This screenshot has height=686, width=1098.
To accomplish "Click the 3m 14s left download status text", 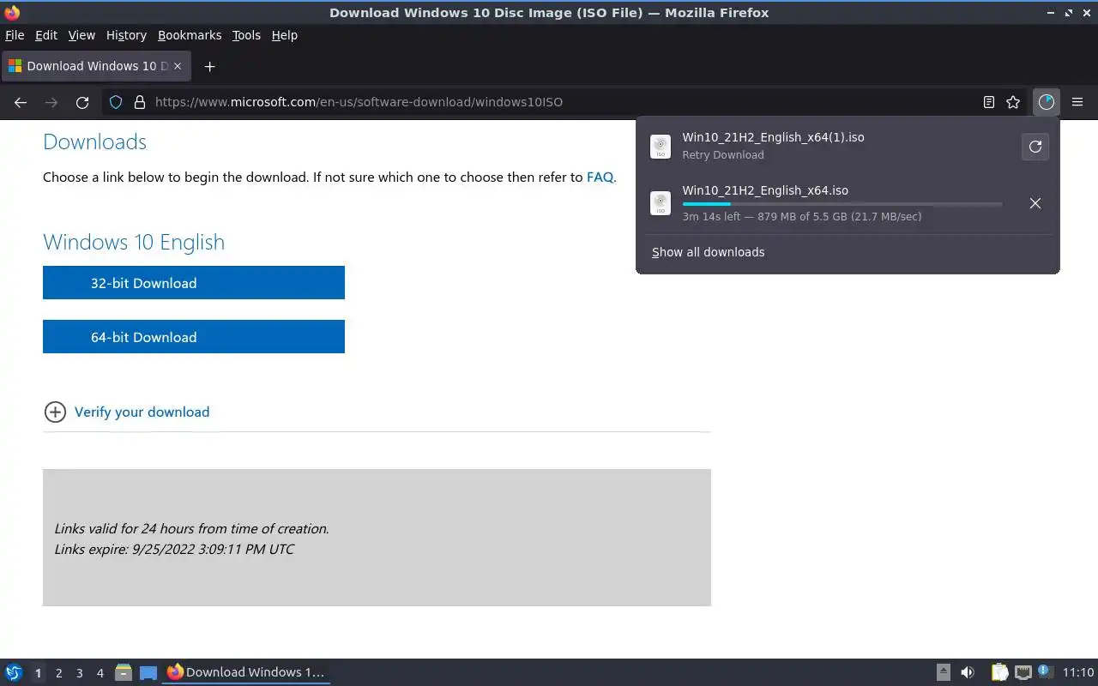I will (x=802, y=217).
